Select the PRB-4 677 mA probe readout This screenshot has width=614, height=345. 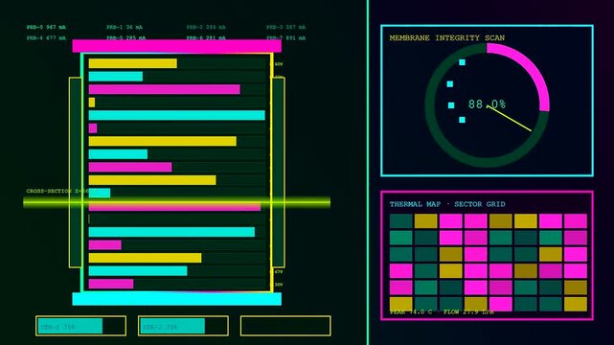click(x=46, y=38)
